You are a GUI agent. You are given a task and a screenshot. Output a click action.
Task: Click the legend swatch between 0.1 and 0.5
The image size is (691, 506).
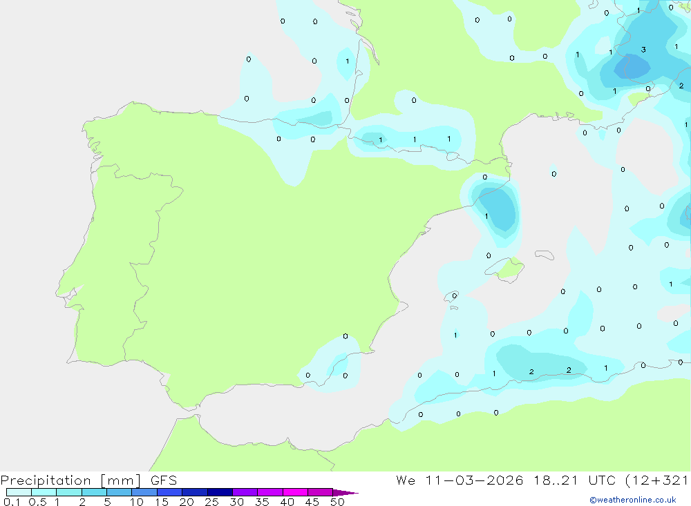[x=19, y=492]
